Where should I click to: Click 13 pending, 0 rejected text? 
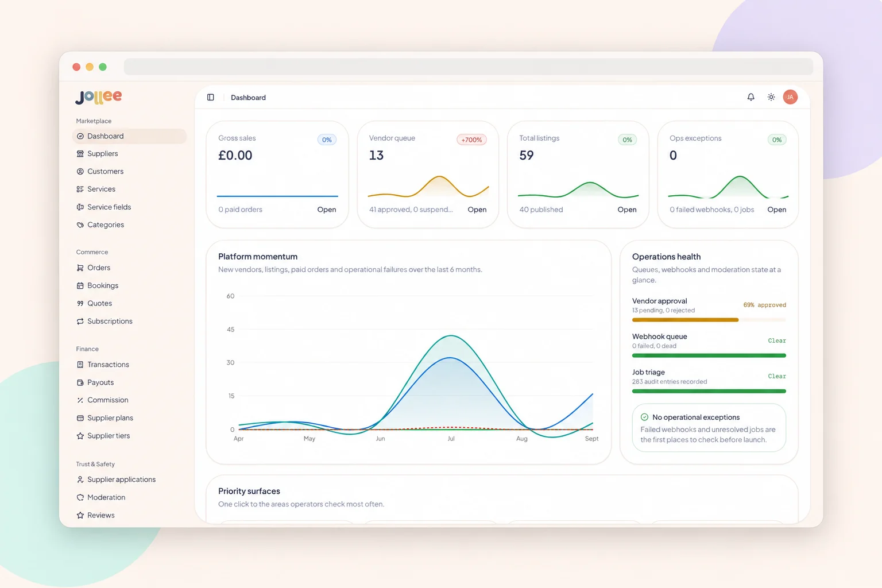click(663, 311)
